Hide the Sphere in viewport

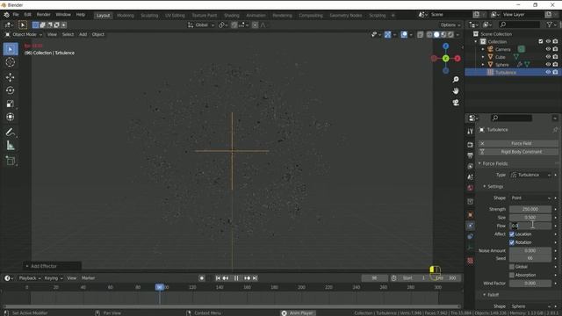coord(548,64)
